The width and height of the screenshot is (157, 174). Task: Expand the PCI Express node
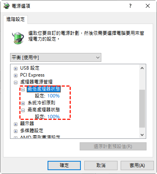point(15,75)
